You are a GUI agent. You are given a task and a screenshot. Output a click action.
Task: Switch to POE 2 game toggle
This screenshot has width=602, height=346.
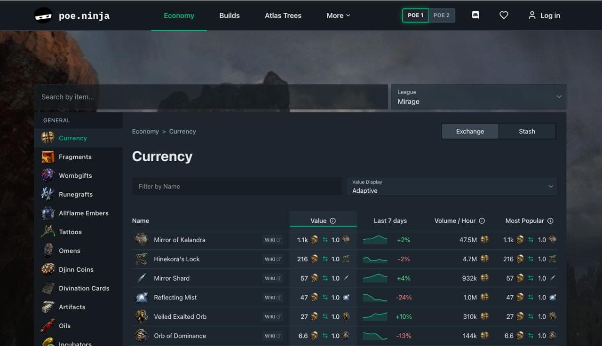442,16
